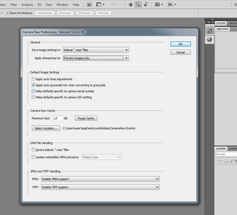237x215 pixels.
Task: Open the Info panel dock icon
Action: click(210, 39)
